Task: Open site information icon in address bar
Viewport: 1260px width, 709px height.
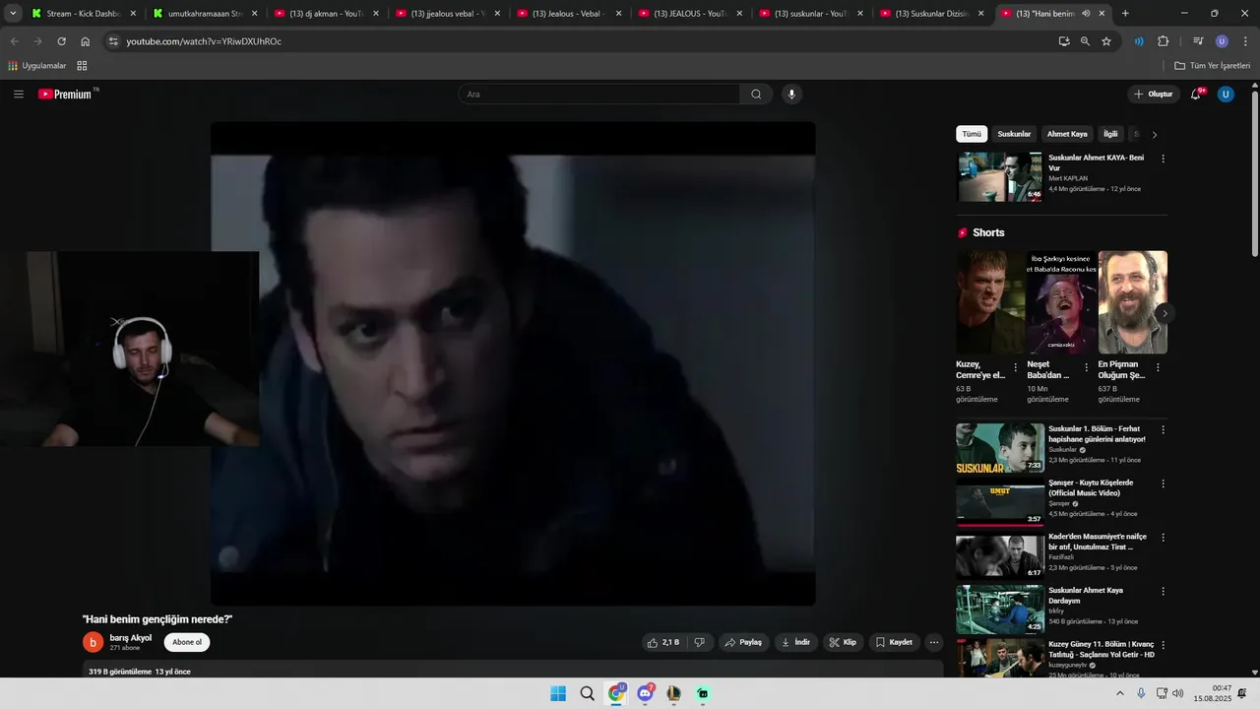Action: [113, 41]
